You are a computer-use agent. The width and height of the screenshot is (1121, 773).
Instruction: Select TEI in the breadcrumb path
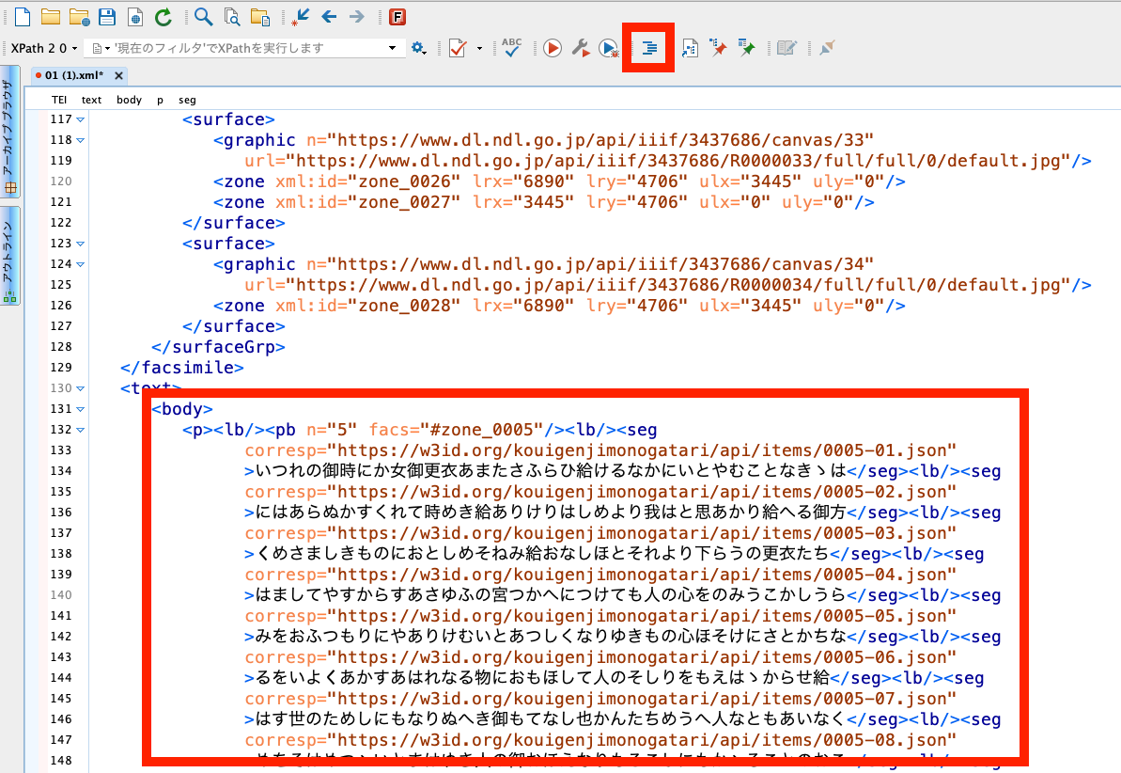[x=59, y=100]
